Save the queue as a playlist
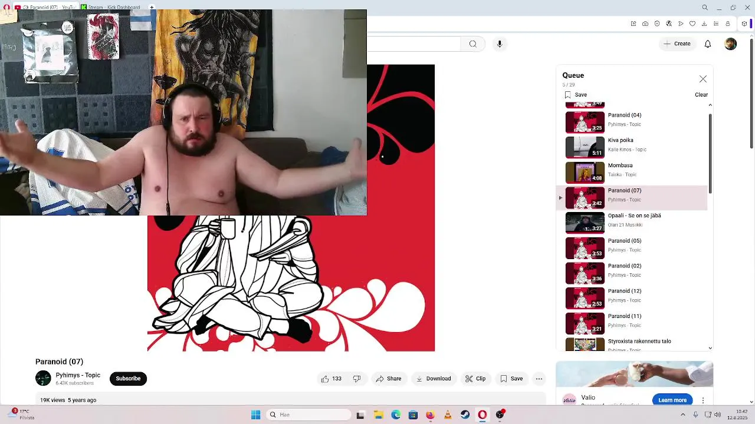The image size is (755, 424). pyautogui.click(x=576, y=95)
